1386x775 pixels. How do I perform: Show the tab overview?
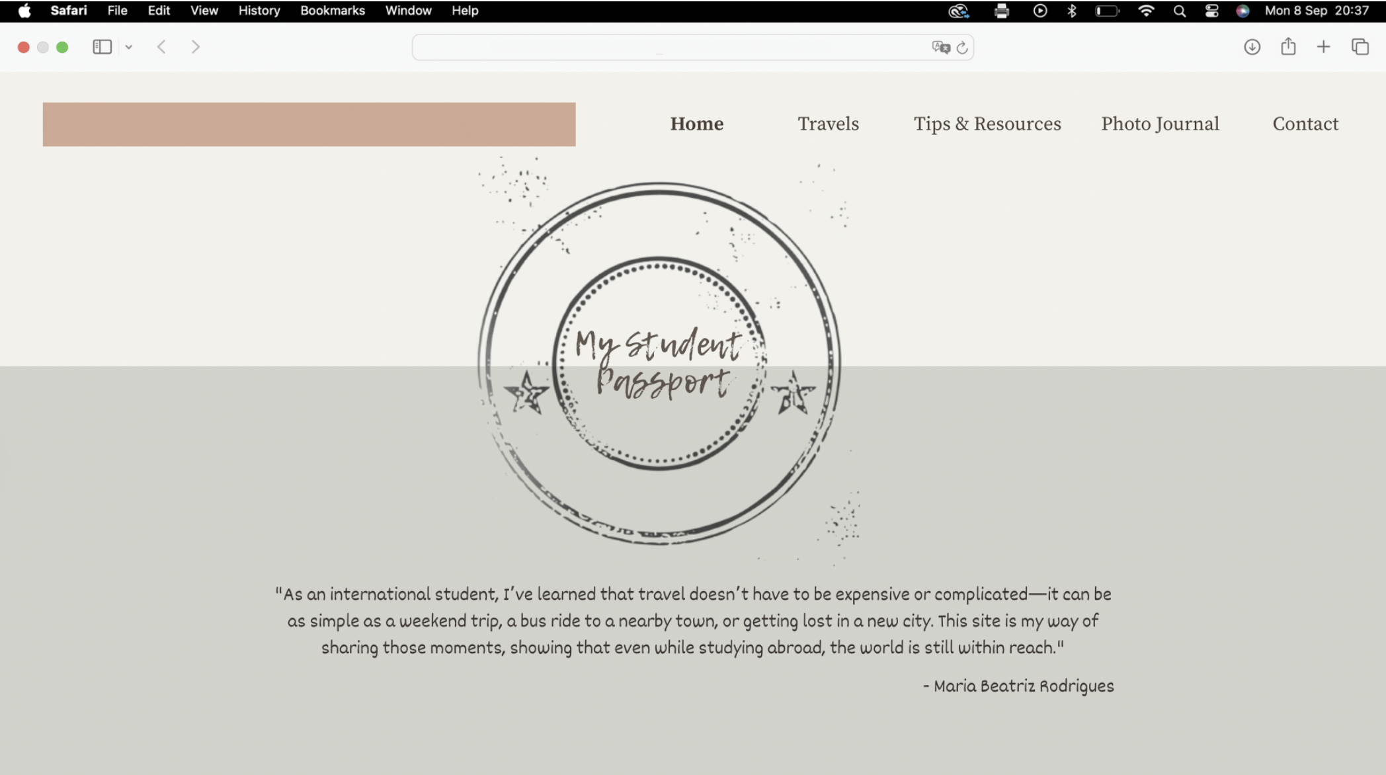(1360, 47)
